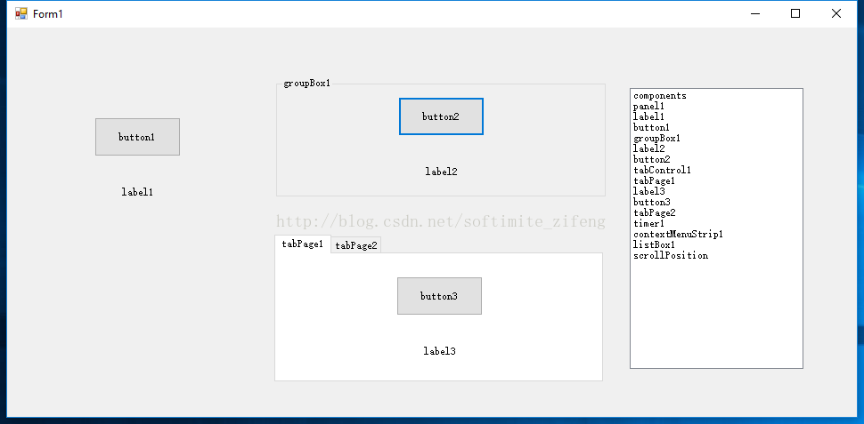This screenshot has height=424, width=864.
Task: Select 'tabPage2' item in the list box
Action: tap(716, 212)
